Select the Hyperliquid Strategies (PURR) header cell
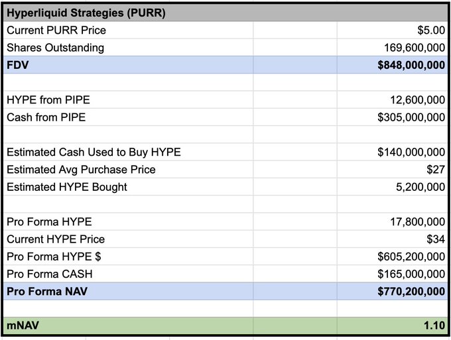This screenshot has height=340, width=451. tap(86, 13)
